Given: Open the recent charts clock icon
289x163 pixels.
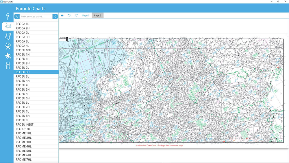Looking at the screenshot, I should 8,46.
